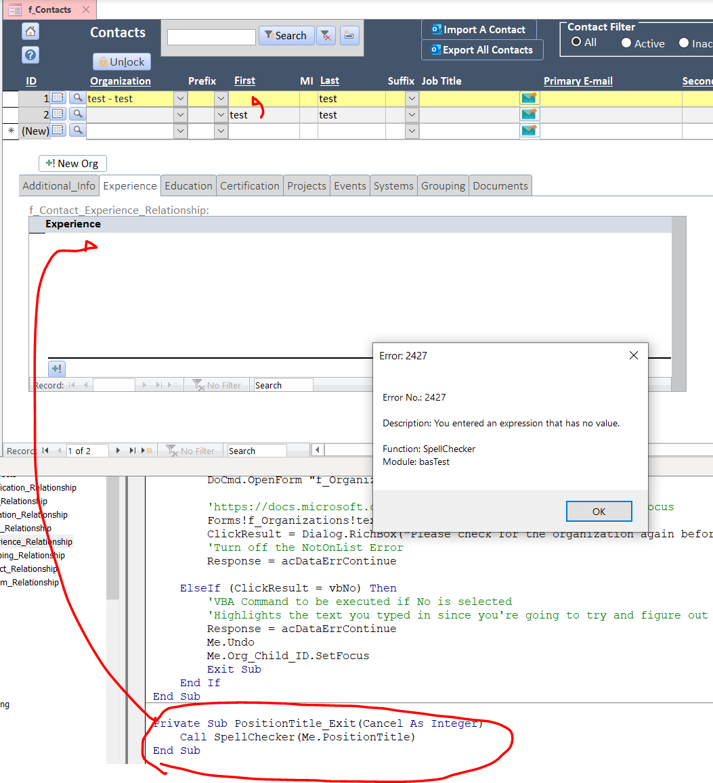Expand Prefix dropdown in (New) row
Viewport: 713px width, 783px height.
221,131
